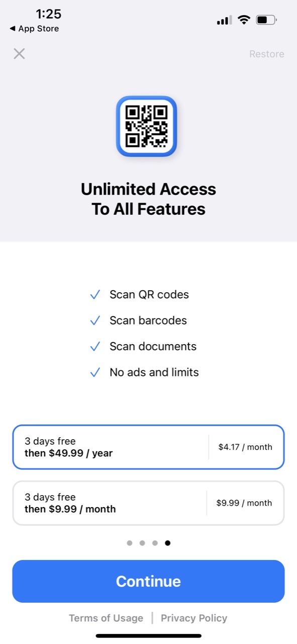Open the Terms of Usage page
The width and height of the screenshot is (297, 644).
click(106, 618)
